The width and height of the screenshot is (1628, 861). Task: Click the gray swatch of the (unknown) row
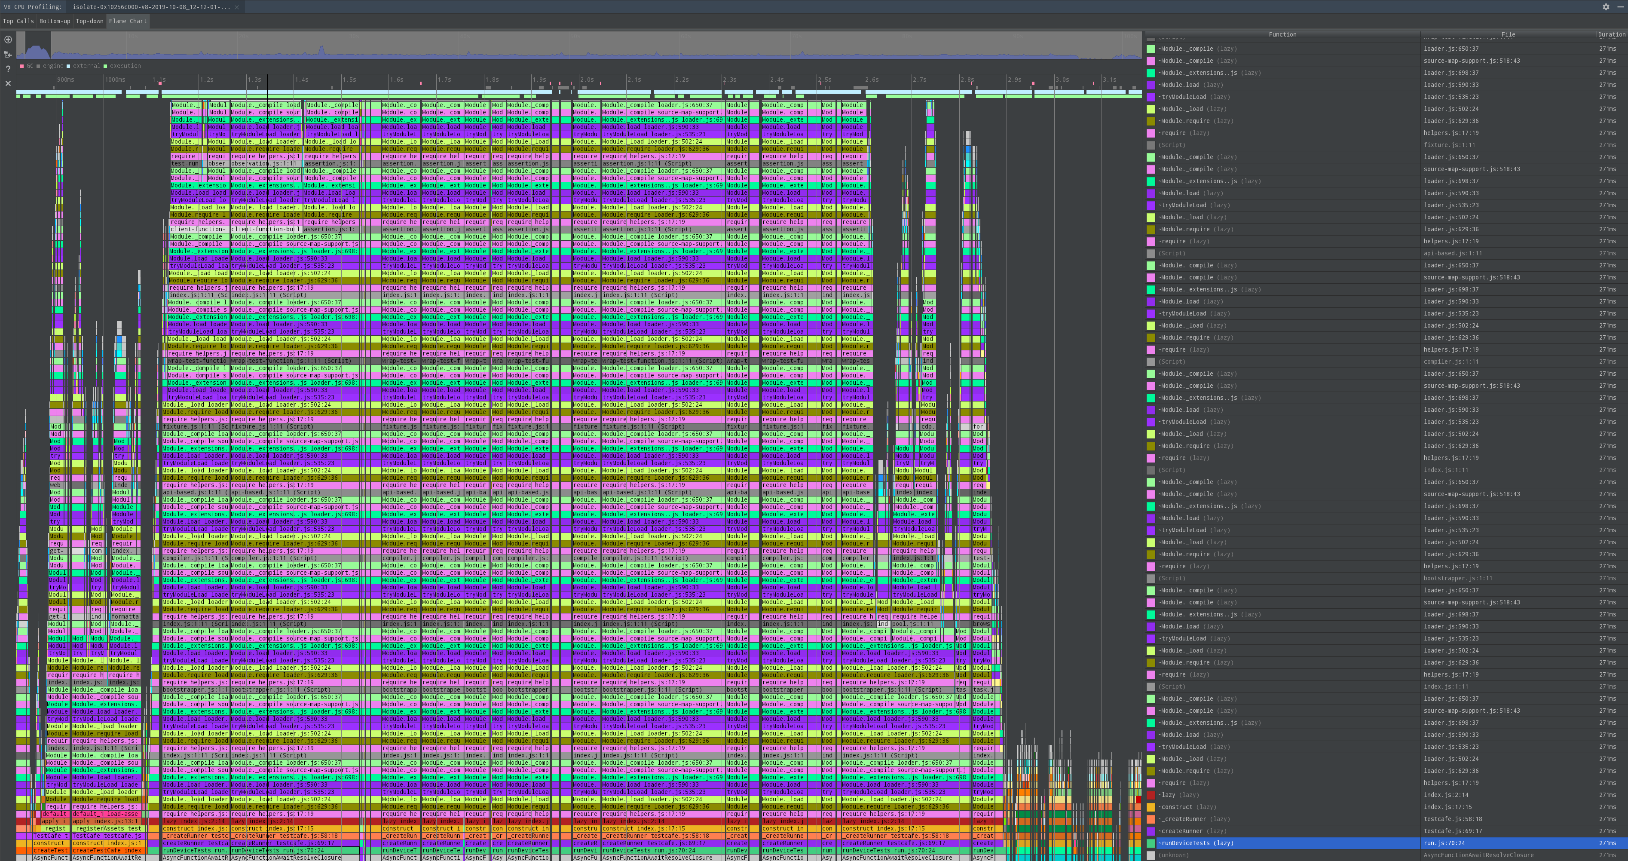pyautogui.click(x=1151, y=855)
